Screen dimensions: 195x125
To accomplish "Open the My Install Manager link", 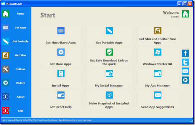I will [109, 85].
